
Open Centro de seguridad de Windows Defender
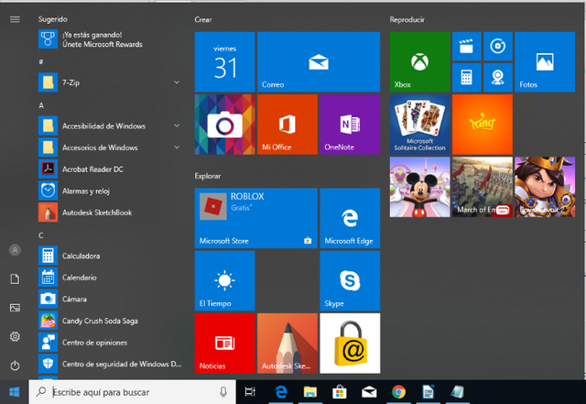click(x=110, y=364)
